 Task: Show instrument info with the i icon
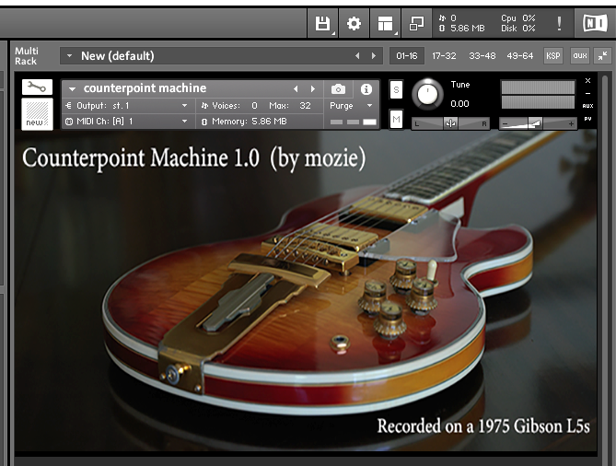tap(366, 89)
